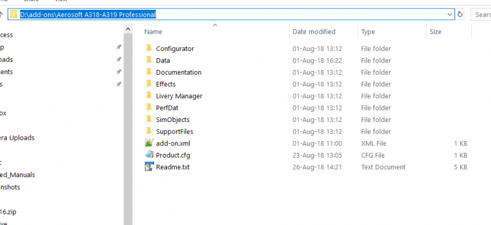Image resolution: width=491 pixels, height=225 pixels.
Task: Click the 'XML File' type cell
Action: click(x=374, y=143)
